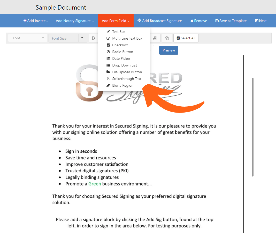Add a Multi Line Text Box field
The image size is (276, 236).
(124, 38)
